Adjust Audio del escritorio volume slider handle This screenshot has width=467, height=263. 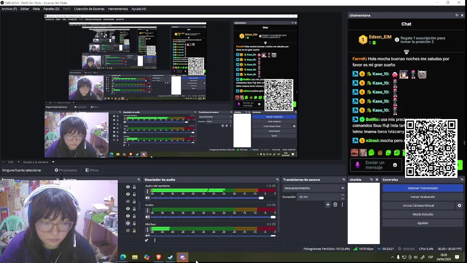[261, 198]
